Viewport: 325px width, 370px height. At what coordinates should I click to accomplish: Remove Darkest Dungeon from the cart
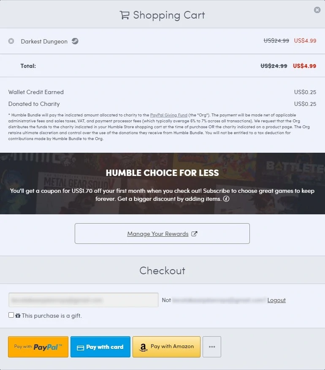[x=10, y=41]
